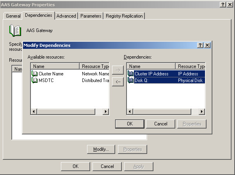Sort Available resources by Resource Type column
The width and height of the screenshot is (235, 175).
[94, 66]
